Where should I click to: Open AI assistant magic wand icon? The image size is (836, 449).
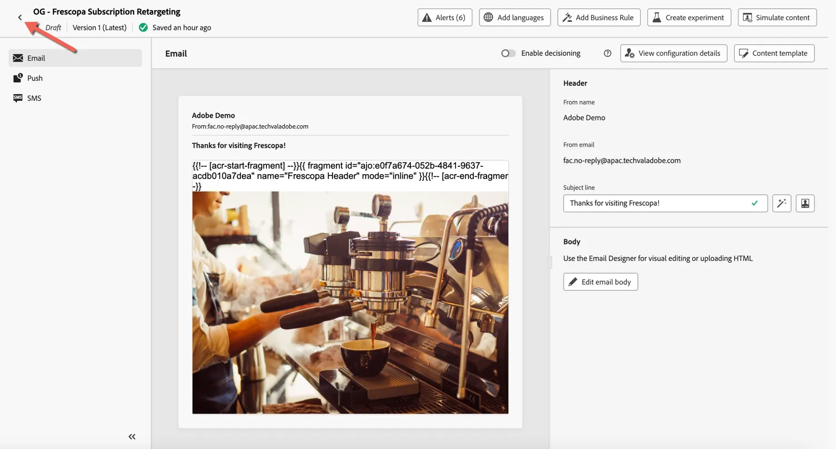[781, 203]
